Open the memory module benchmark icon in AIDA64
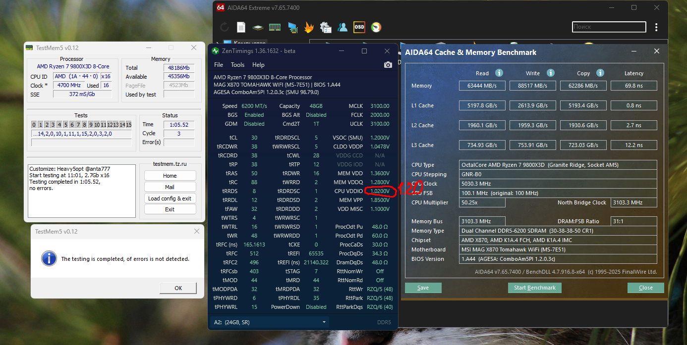687x345 pixels. (x=275, y=27)
